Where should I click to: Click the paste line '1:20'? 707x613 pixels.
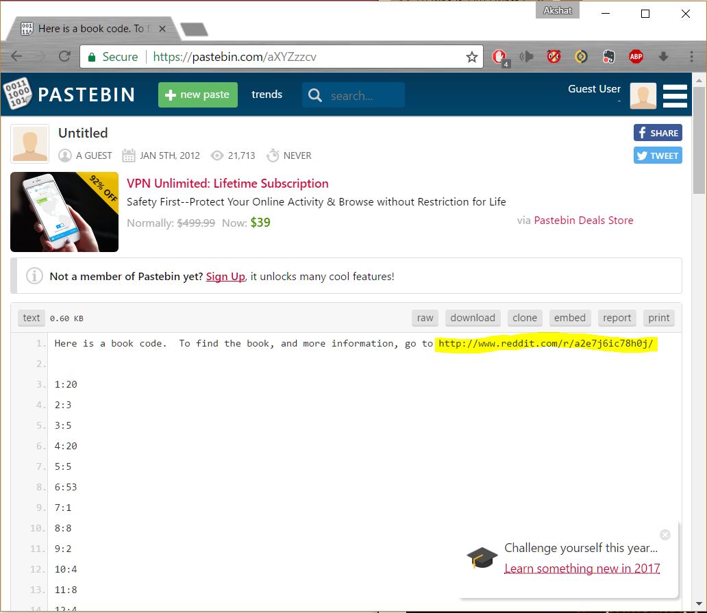tap(66, 384)
